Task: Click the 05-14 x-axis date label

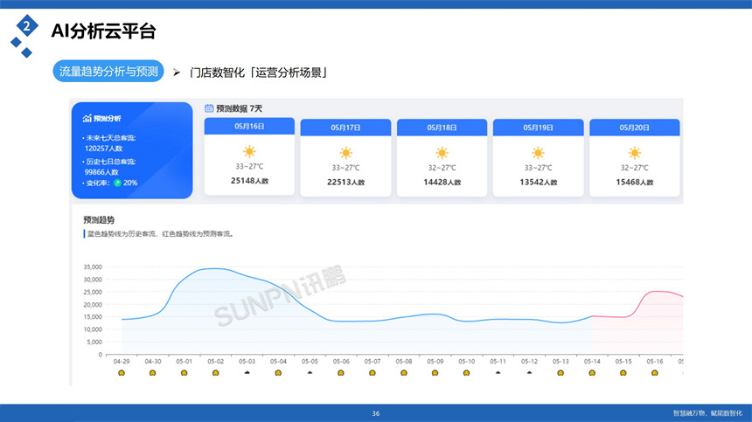Action: 592,362
